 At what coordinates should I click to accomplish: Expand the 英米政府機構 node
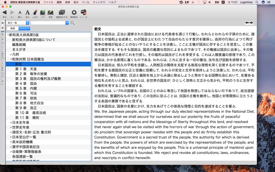click(x=11, y=142)
